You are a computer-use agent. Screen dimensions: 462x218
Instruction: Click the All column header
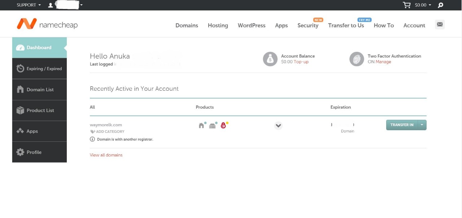pos(92,107)
